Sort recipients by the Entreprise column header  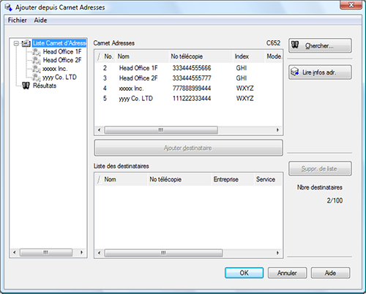(x=233, y=179)
